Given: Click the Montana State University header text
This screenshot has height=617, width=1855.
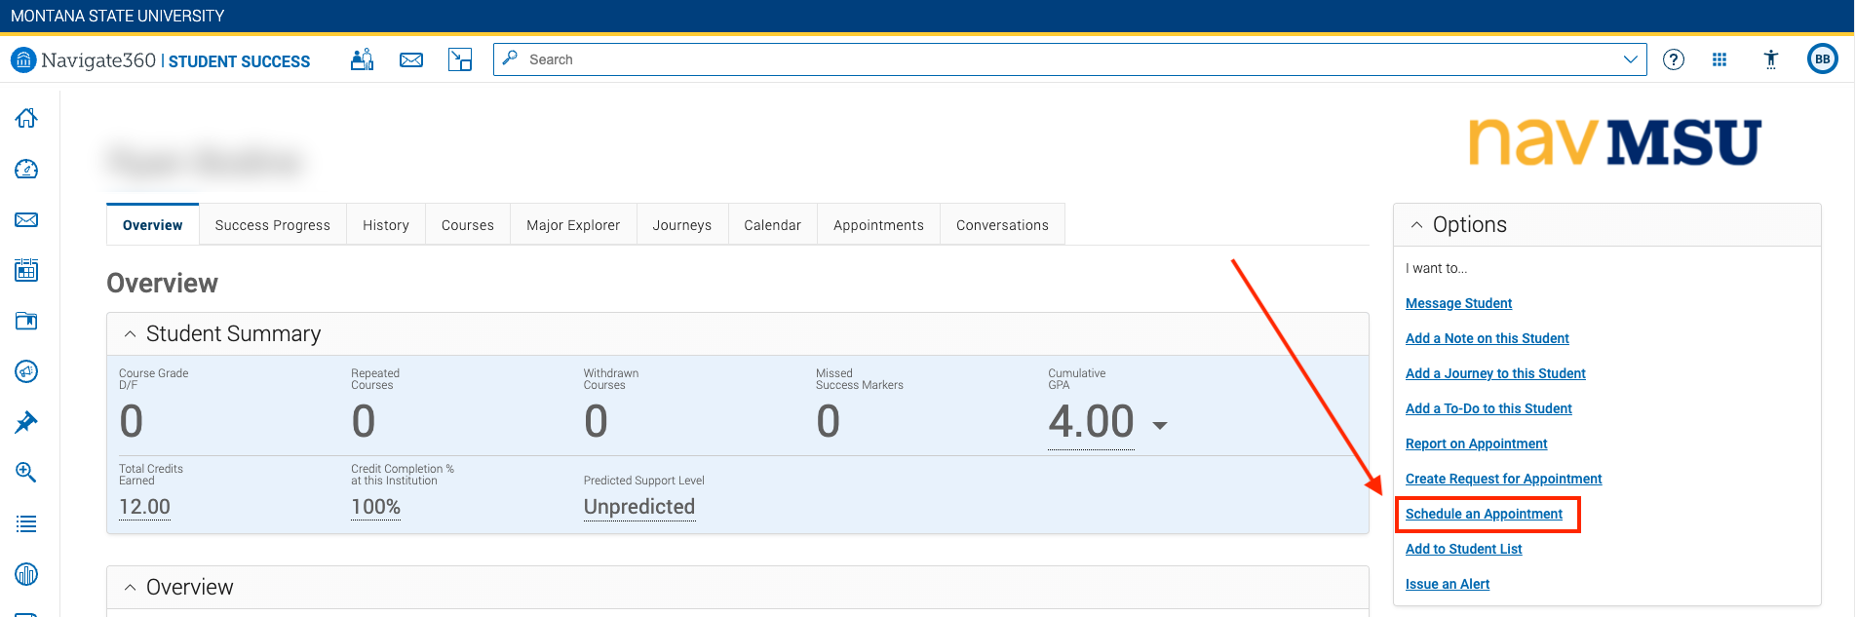Looking at the screenshot, I should click(x=117, y=17).
